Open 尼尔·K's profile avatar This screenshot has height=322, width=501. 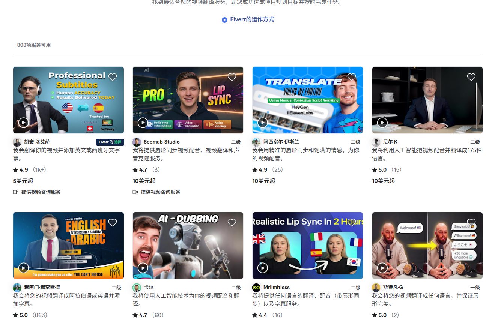376,142
